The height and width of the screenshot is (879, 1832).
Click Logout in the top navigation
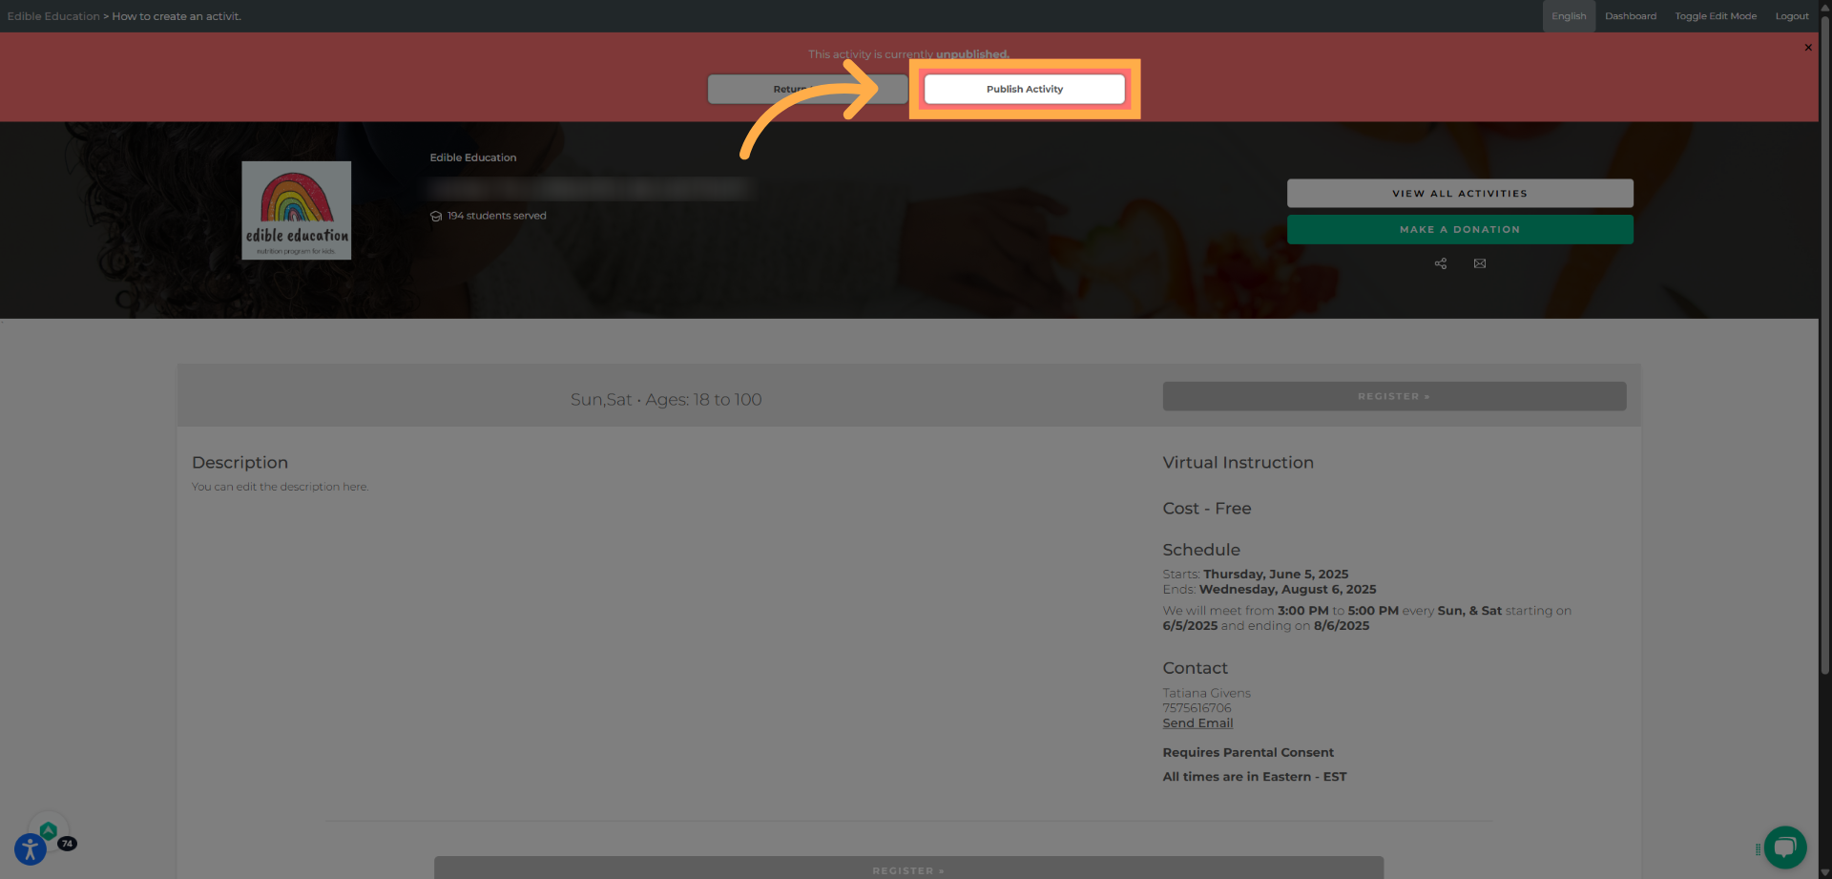(x=1791, y=15)
